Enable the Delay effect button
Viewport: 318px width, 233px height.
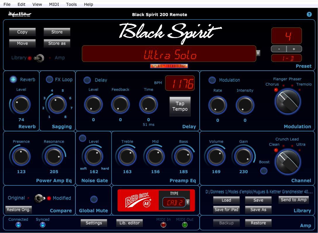click(87, 80)
